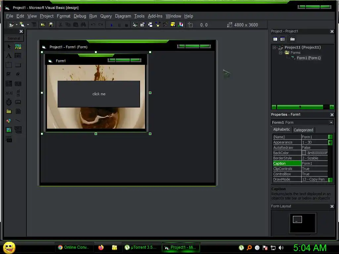
Task: Open the Format menu
Action: tap(64, 16)
